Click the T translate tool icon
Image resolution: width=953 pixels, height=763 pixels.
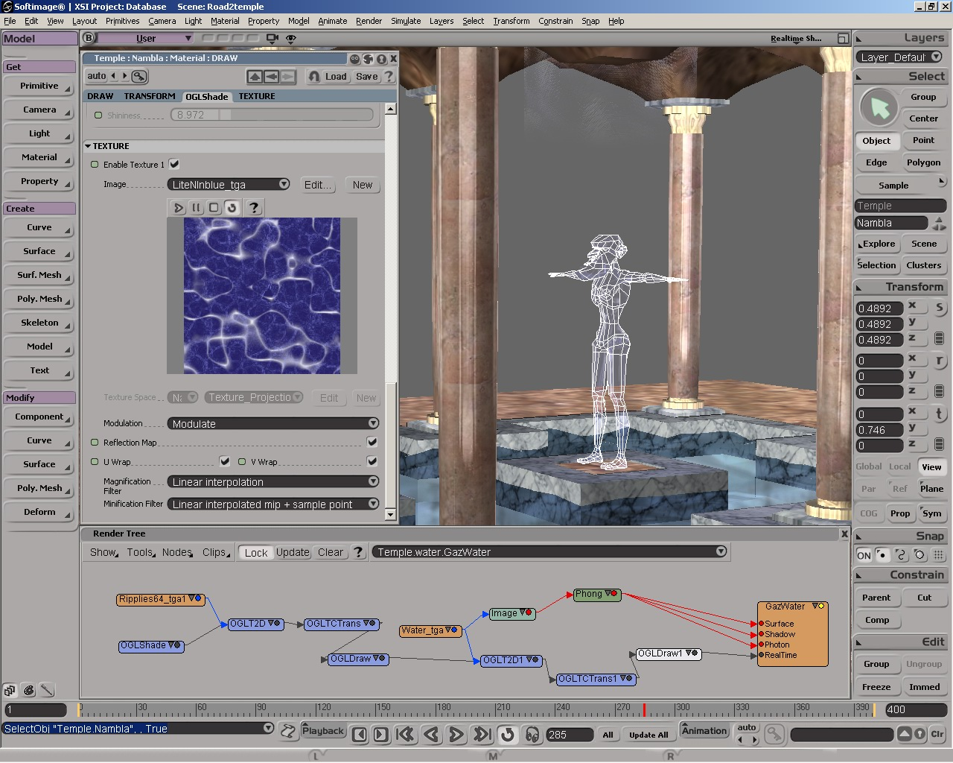coord(940,414)
